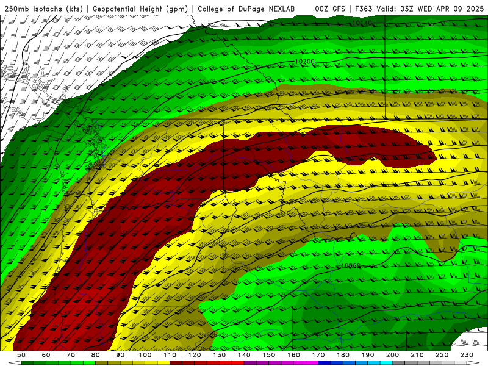Pick the cyan swatch below the 200 label
This screenshot has height=366, width=488.
coord(386,362)
